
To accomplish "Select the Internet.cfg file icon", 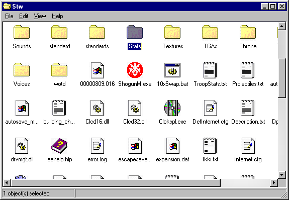I will coord(248,146).
